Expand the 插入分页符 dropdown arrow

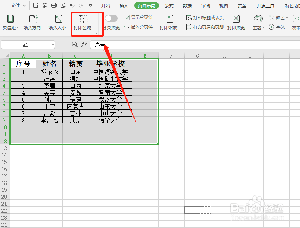tap(155, 28)
